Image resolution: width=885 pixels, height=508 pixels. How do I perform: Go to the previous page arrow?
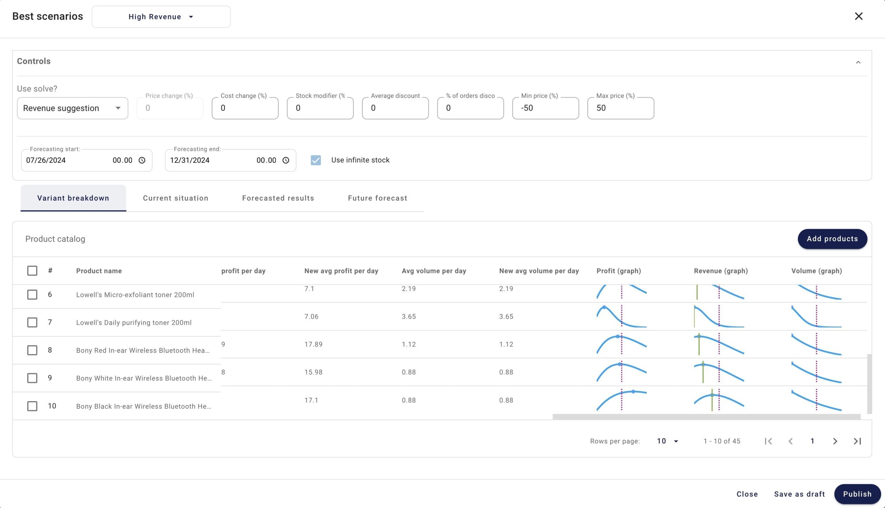coord(790,441)
